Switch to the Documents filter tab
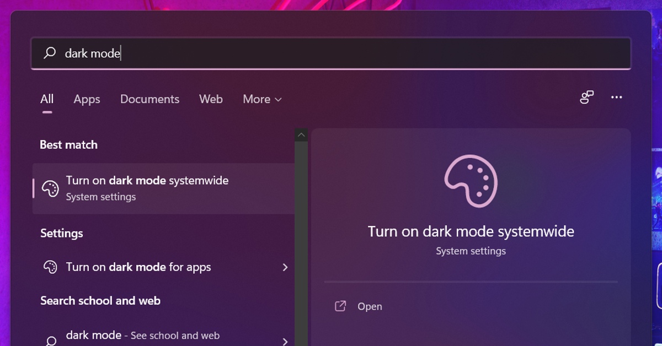The height and width of the screenshot is (346, 662). tap(150, 99)
